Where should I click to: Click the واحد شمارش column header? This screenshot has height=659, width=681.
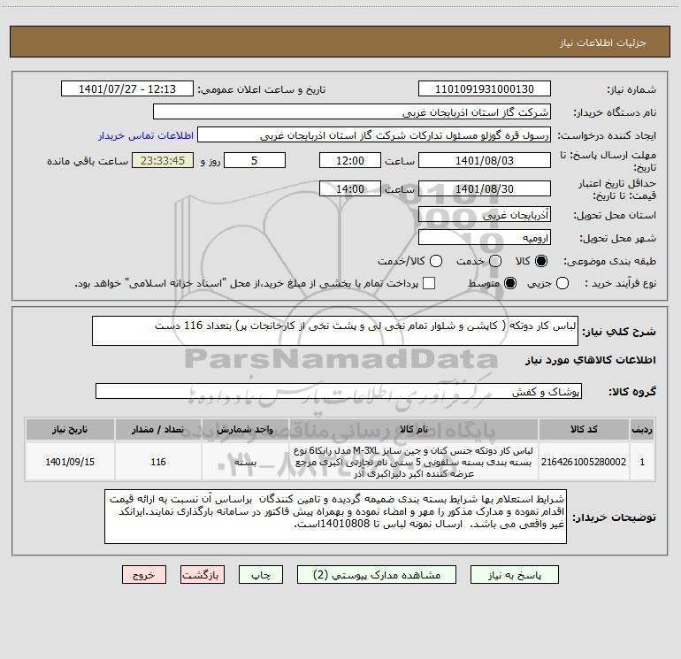click(245, 429)
